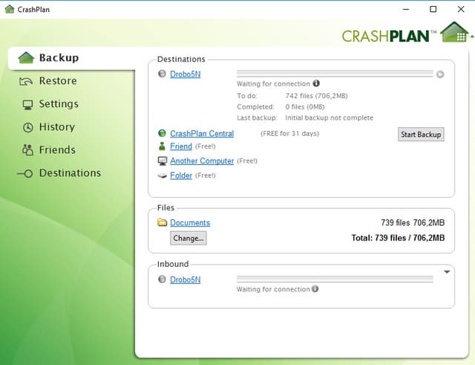Click the grey status dot beside Inbound Drobo5N
Image resolution: width=475 pixels, height=365 pixels.
(162, 279)
